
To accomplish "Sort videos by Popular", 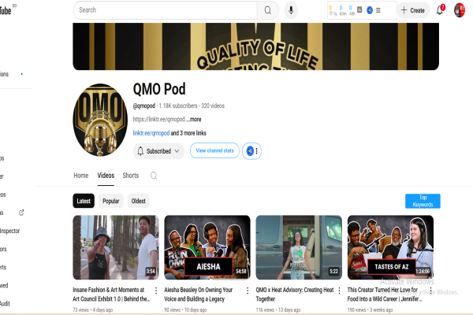I will (110, 201).
